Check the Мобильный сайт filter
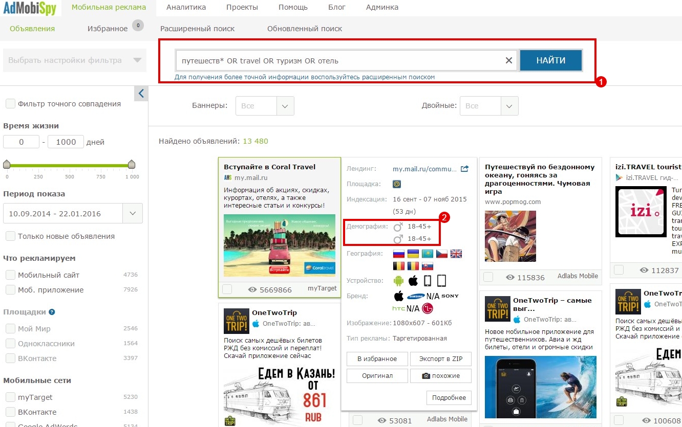 10,275
